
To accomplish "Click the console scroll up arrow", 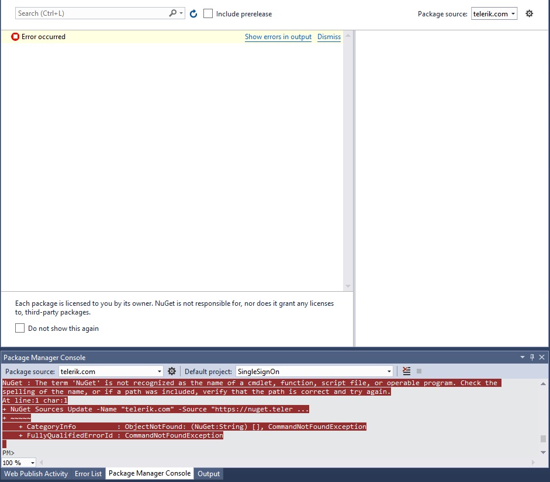I will [543, 383].
